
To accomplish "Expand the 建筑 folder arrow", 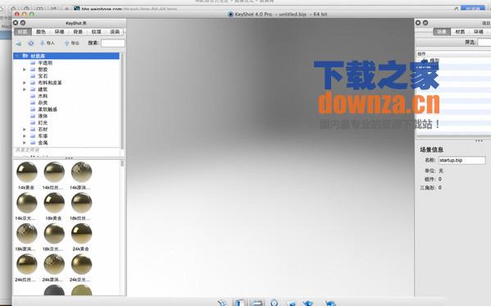I will [25, 89].
